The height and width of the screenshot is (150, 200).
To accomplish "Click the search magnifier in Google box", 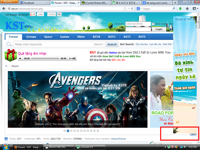I will click(x=174, y=9).
